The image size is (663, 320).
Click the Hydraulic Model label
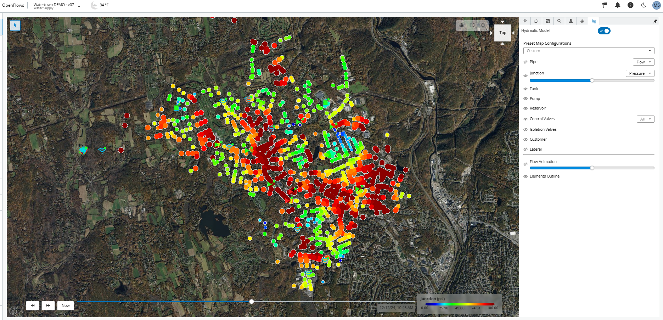click(x=535, y=31)
